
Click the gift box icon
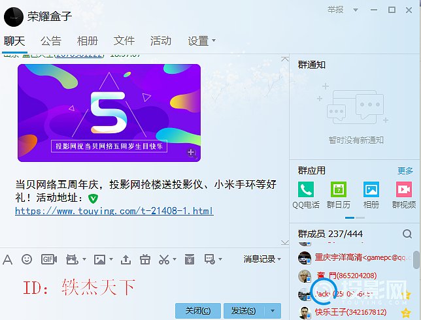(145, 259)
